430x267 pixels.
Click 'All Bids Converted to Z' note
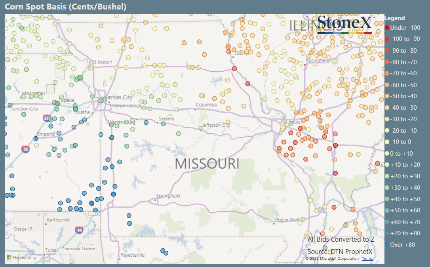[x=341, y=239]
